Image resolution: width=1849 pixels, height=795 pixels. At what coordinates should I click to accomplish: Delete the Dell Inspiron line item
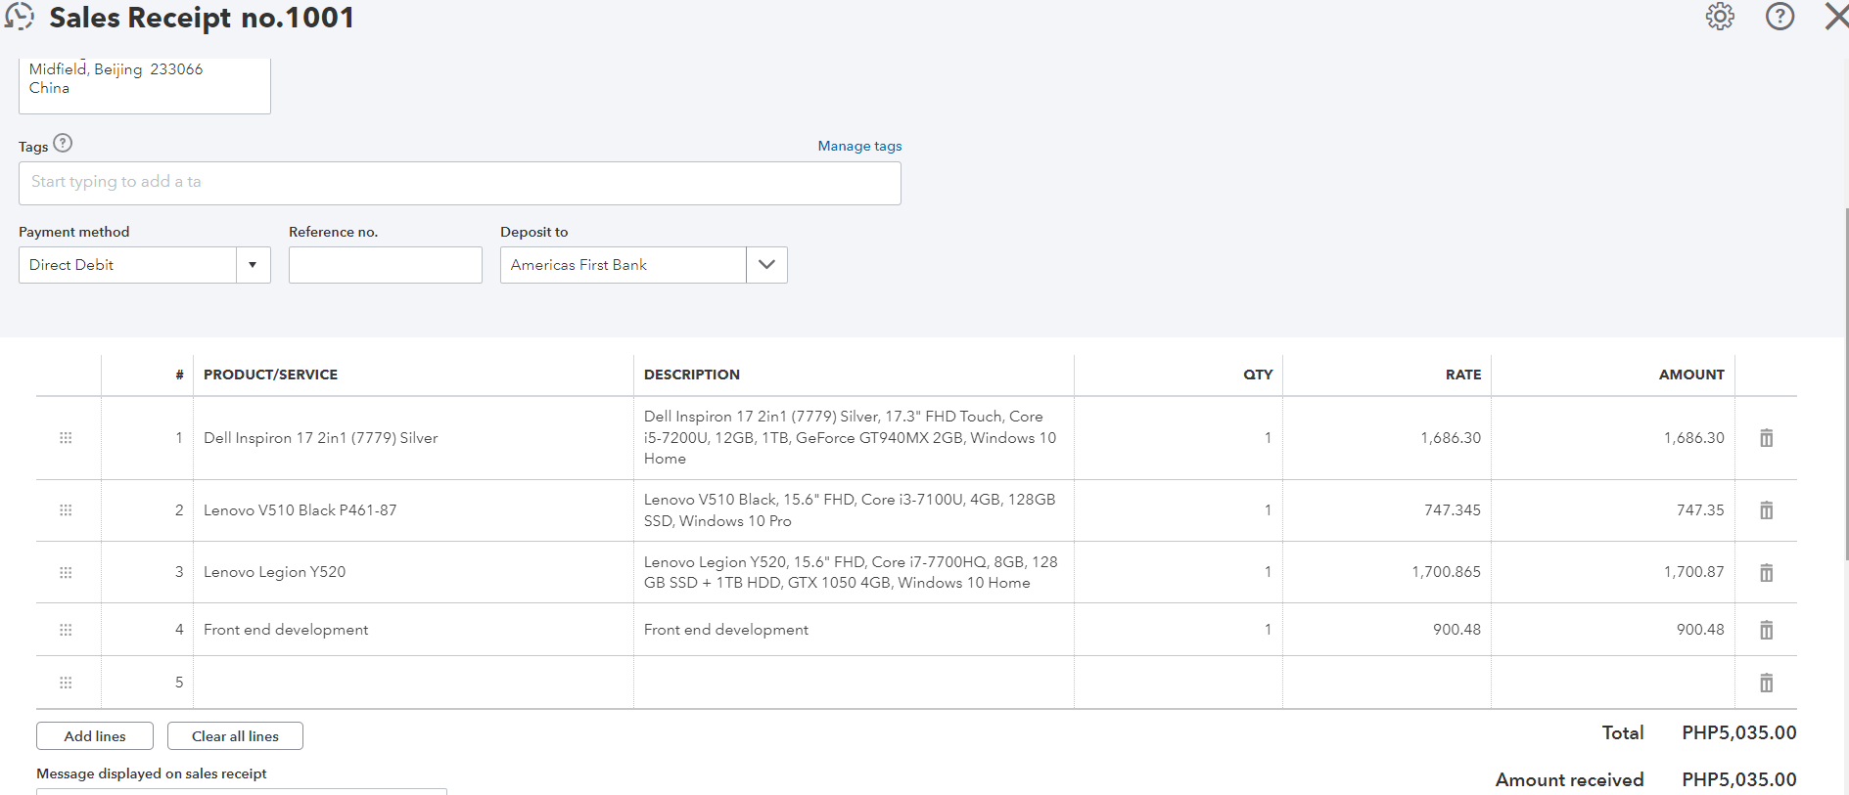(x=1766, y=438)
